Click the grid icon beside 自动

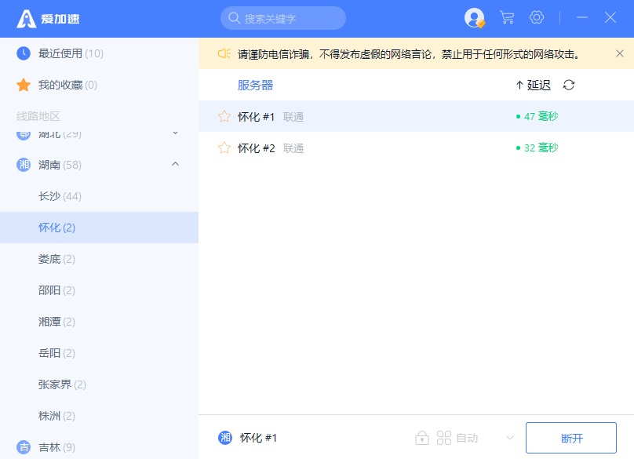pos(444,438)
